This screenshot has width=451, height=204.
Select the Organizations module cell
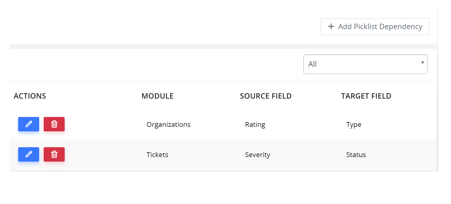pos(168,125)
